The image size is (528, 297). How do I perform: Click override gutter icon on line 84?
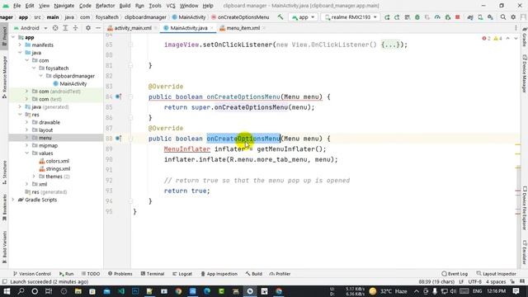coord(118,97)
